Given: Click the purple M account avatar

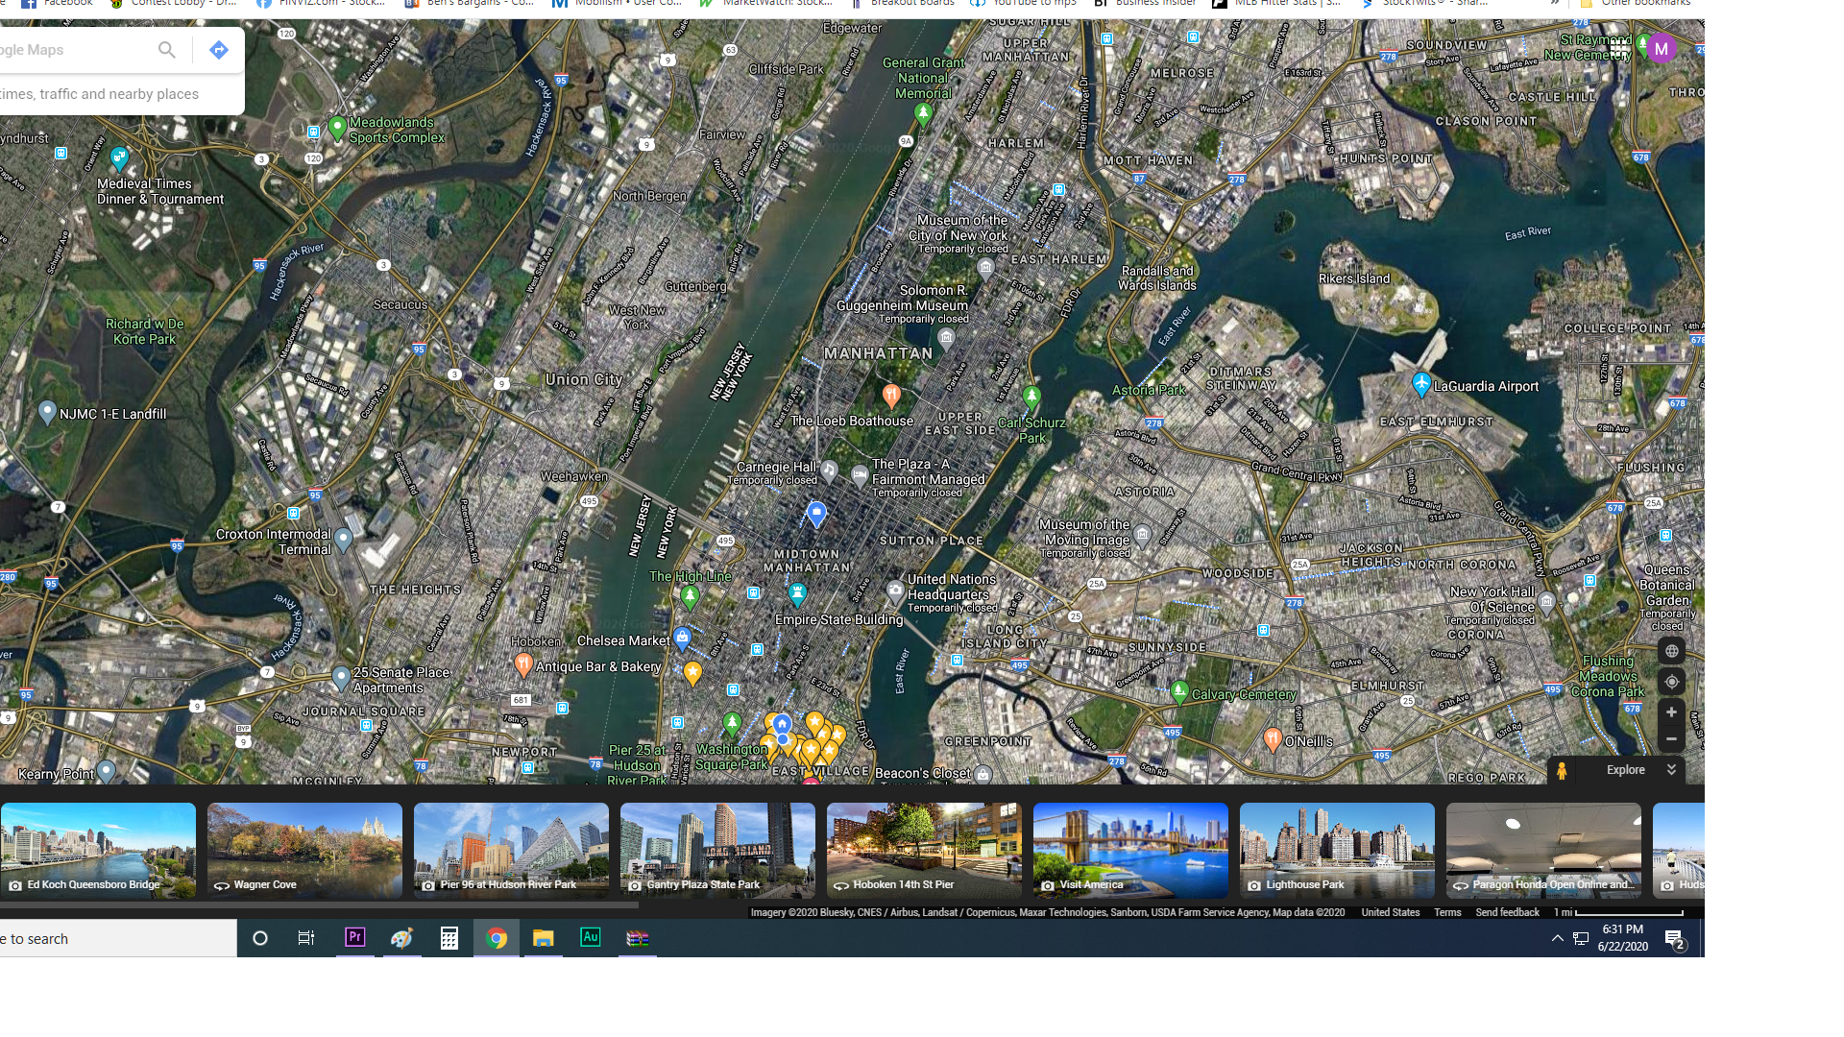Looking at the screenshot, I should pos(1661,49).
